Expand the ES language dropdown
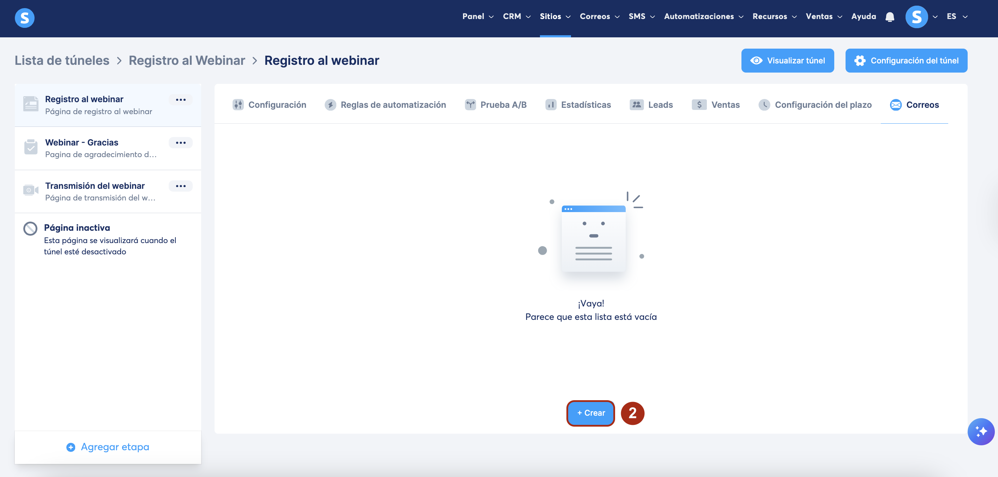The image size is (998, 477). [x=957, y=17]
